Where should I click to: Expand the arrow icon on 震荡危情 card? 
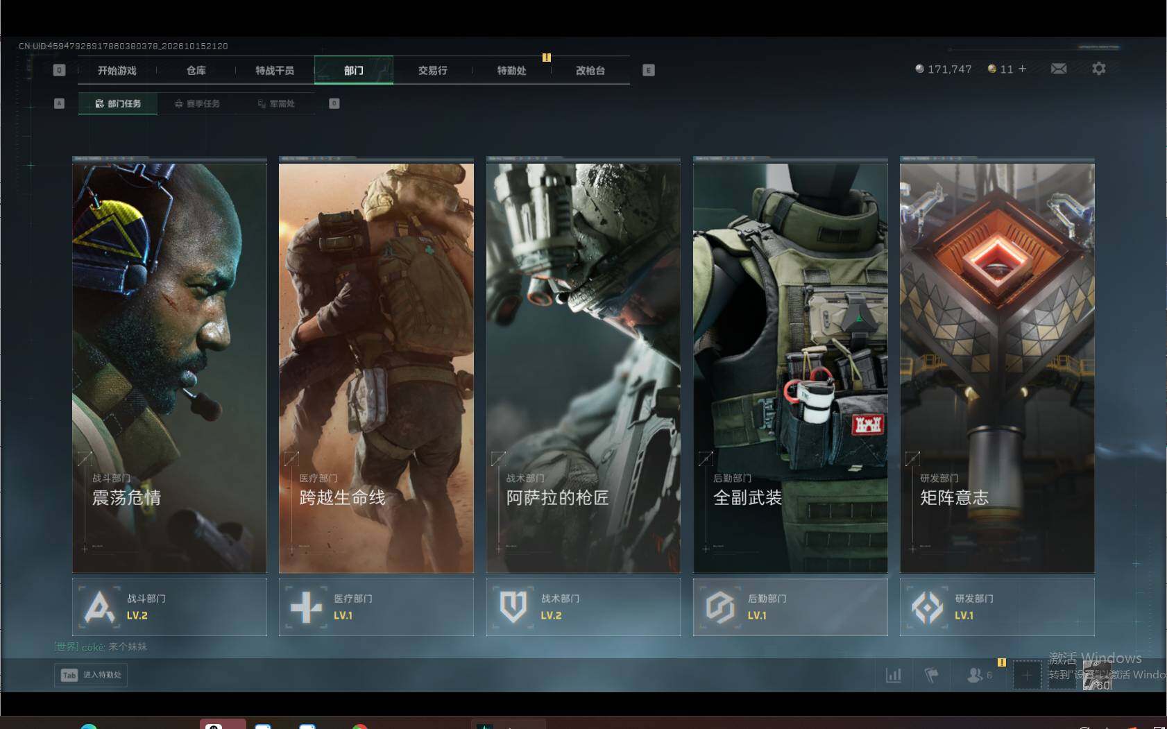click(85, 458)
